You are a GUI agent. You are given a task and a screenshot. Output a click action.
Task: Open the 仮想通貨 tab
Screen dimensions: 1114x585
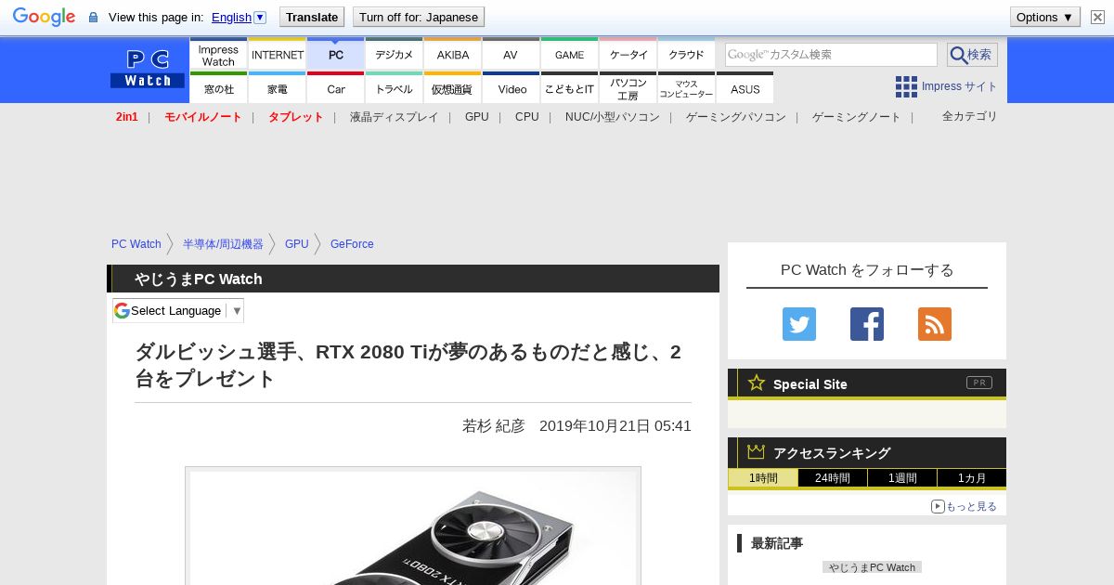point(452,87)
